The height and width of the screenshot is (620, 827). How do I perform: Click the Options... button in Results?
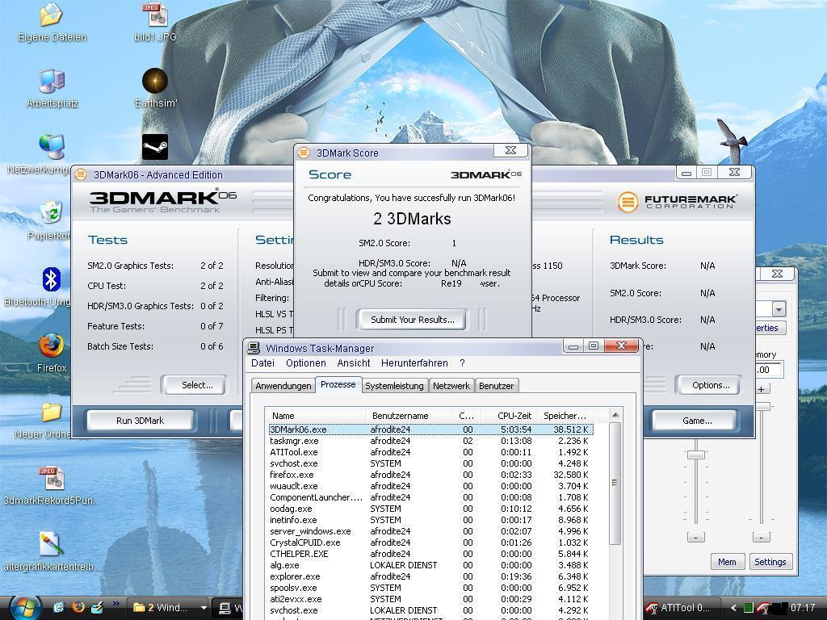coord(708,385)
